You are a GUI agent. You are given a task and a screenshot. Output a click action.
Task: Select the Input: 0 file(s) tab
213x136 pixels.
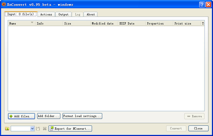pyautogui.click(x=21, y=14)
